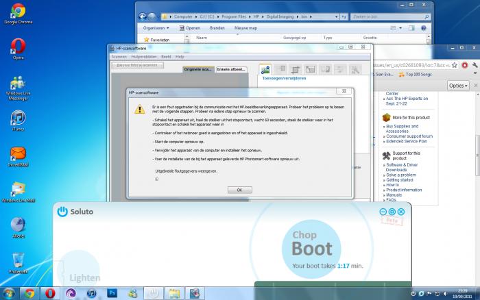The height and width of the screenshot is (300, 480).
Task: Click the Chop Boot circle in Soluto
Action: coord(311,249)
